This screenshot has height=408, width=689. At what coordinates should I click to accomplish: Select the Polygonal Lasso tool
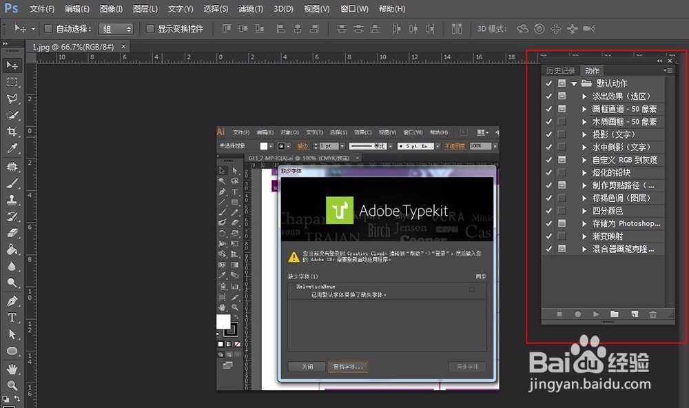pos(12,99)
